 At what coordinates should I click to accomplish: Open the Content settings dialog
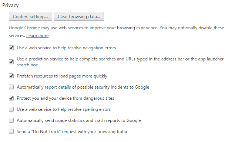coord(30,16)
